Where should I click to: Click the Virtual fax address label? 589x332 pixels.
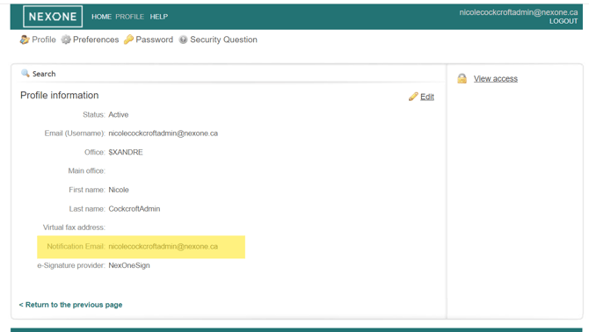pos(74,227)
